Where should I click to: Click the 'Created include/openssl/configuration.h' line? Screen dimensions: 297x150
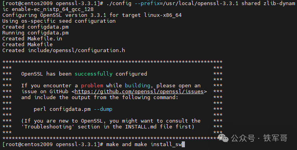[x=64, y=51]
